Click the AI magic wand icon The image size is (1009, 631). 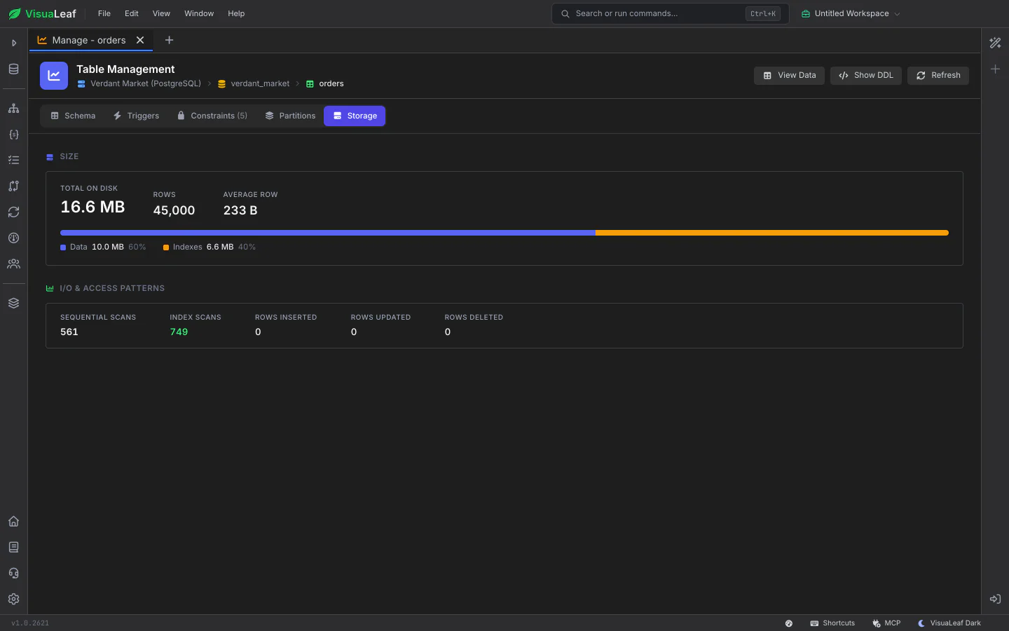(x=995, y=43)
